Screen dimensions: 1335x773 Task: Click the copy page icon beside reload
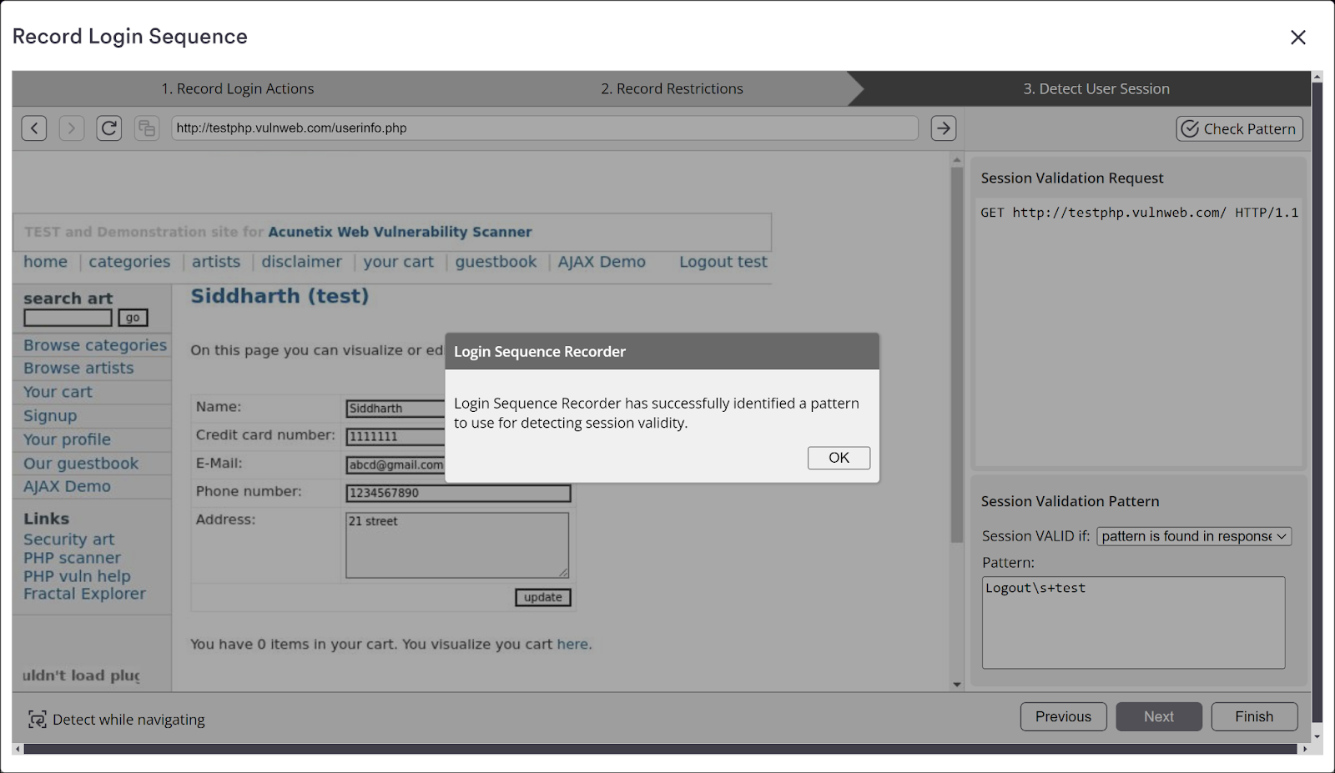click(147, 128)
